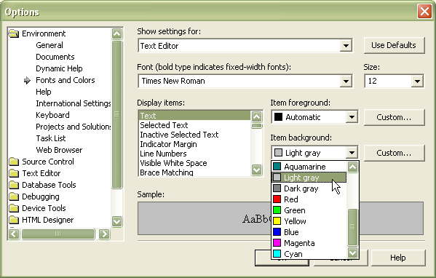
Task: Click Custom button for Item background
Action: coord(394,153)
